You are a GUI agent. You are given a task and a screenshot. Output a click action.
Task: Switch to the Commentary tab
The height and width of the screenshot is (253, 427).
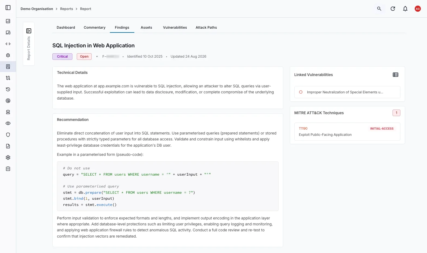pyautogui.click(x=95, y=28)
